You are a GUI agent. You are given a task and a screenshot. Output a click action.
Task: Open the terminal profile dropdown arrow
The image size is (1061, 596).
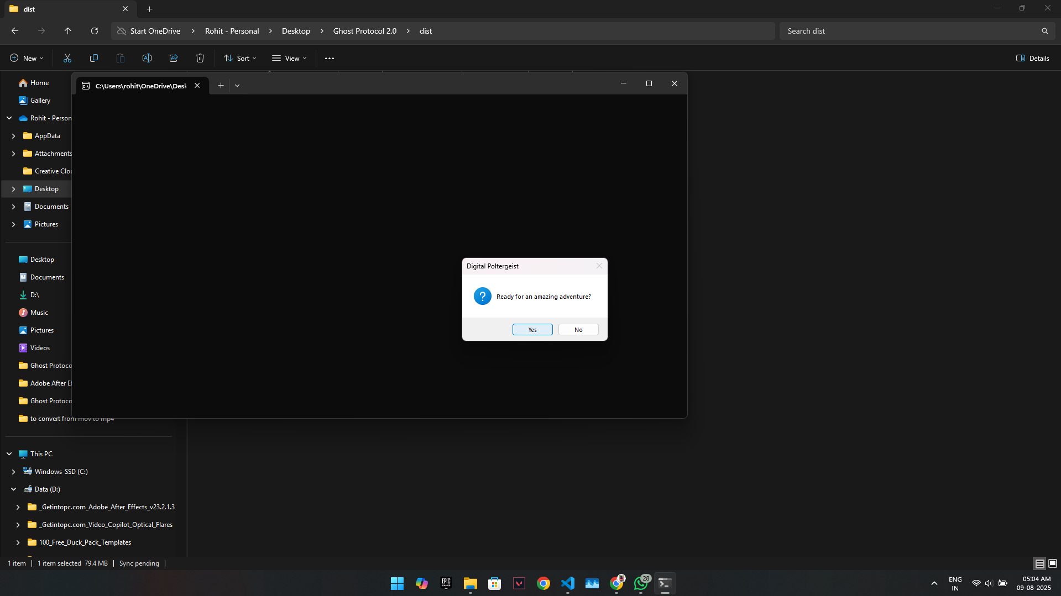click(x=237, y=86)
